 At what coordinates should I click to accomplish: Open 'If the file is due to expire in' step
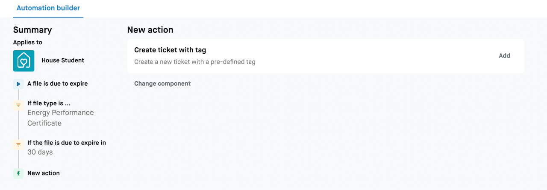click(66, 143)
